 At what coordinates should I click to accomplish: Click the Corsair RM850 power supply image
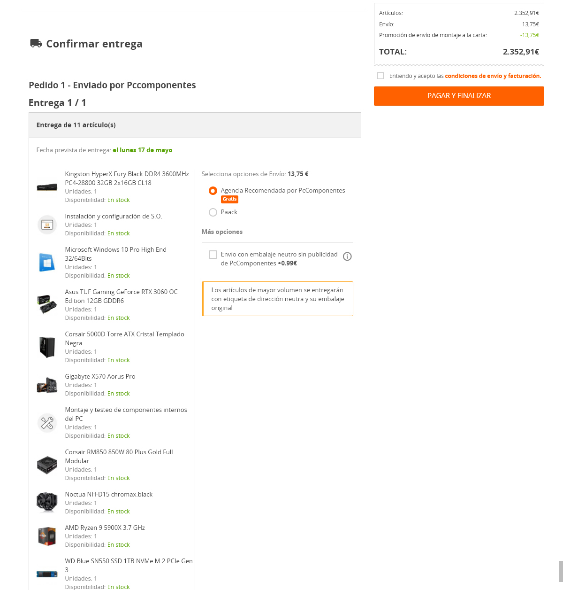pos(47,465)
